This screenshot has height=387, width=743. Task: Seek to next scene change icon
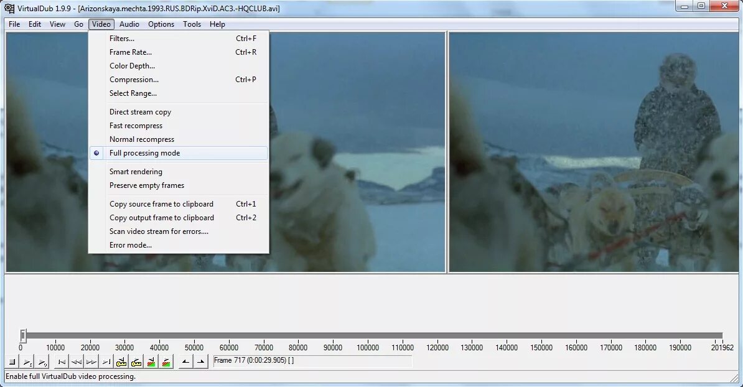[x=166, y=362]
